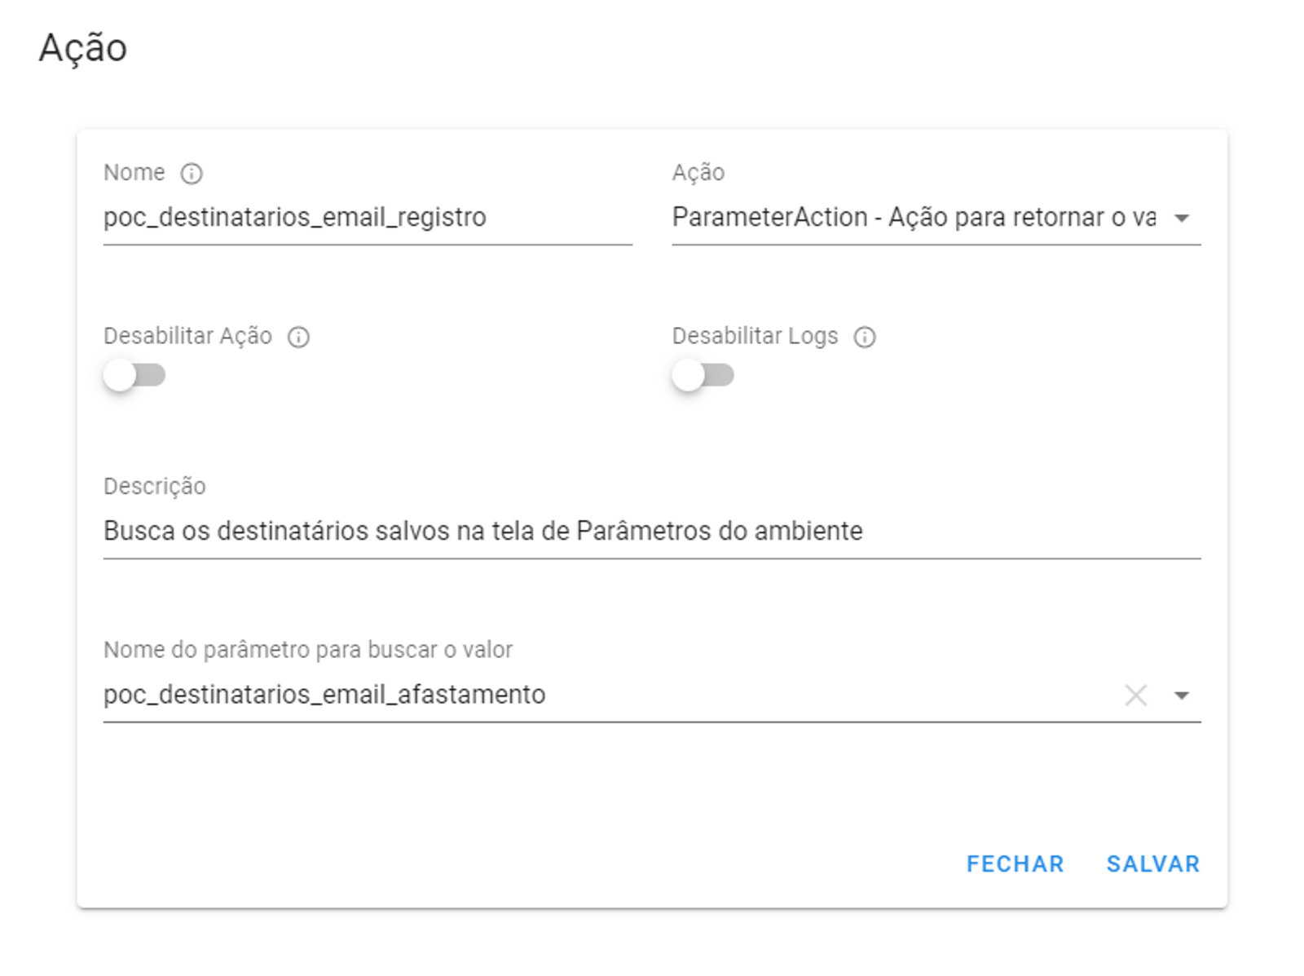This screenshot has height=976, width=1304.
Task: Click into the Descrição text field
Action: tap(652, 531)
